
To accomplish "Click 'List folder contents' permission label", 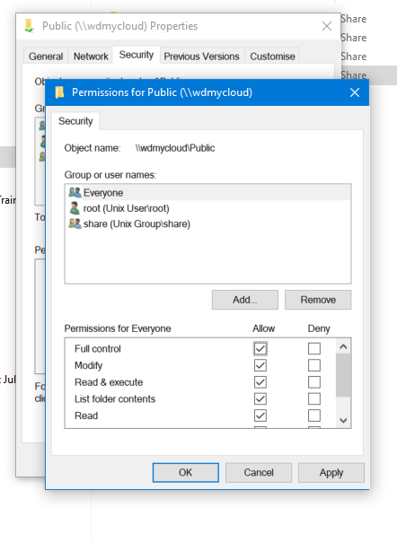I will pos(115,399).
